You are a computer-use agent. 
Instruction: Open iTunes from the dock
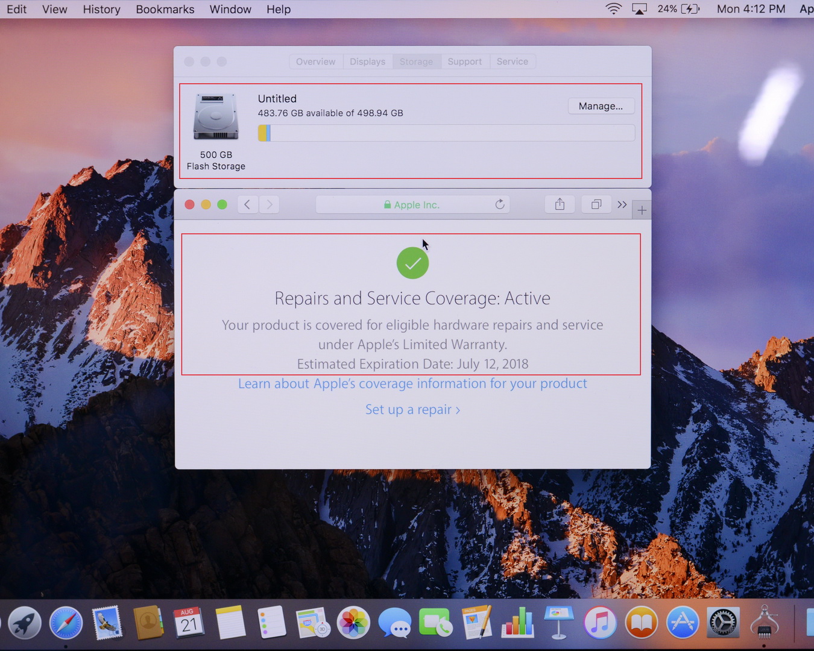600,623
